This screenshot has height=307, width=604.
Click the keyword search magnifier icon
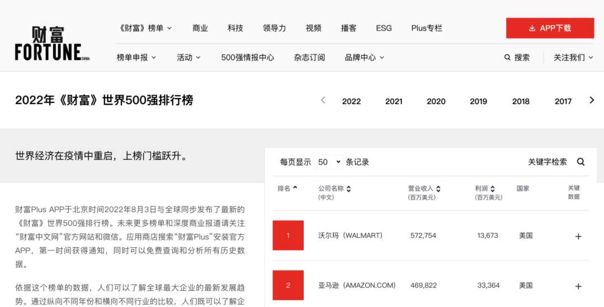581,162
